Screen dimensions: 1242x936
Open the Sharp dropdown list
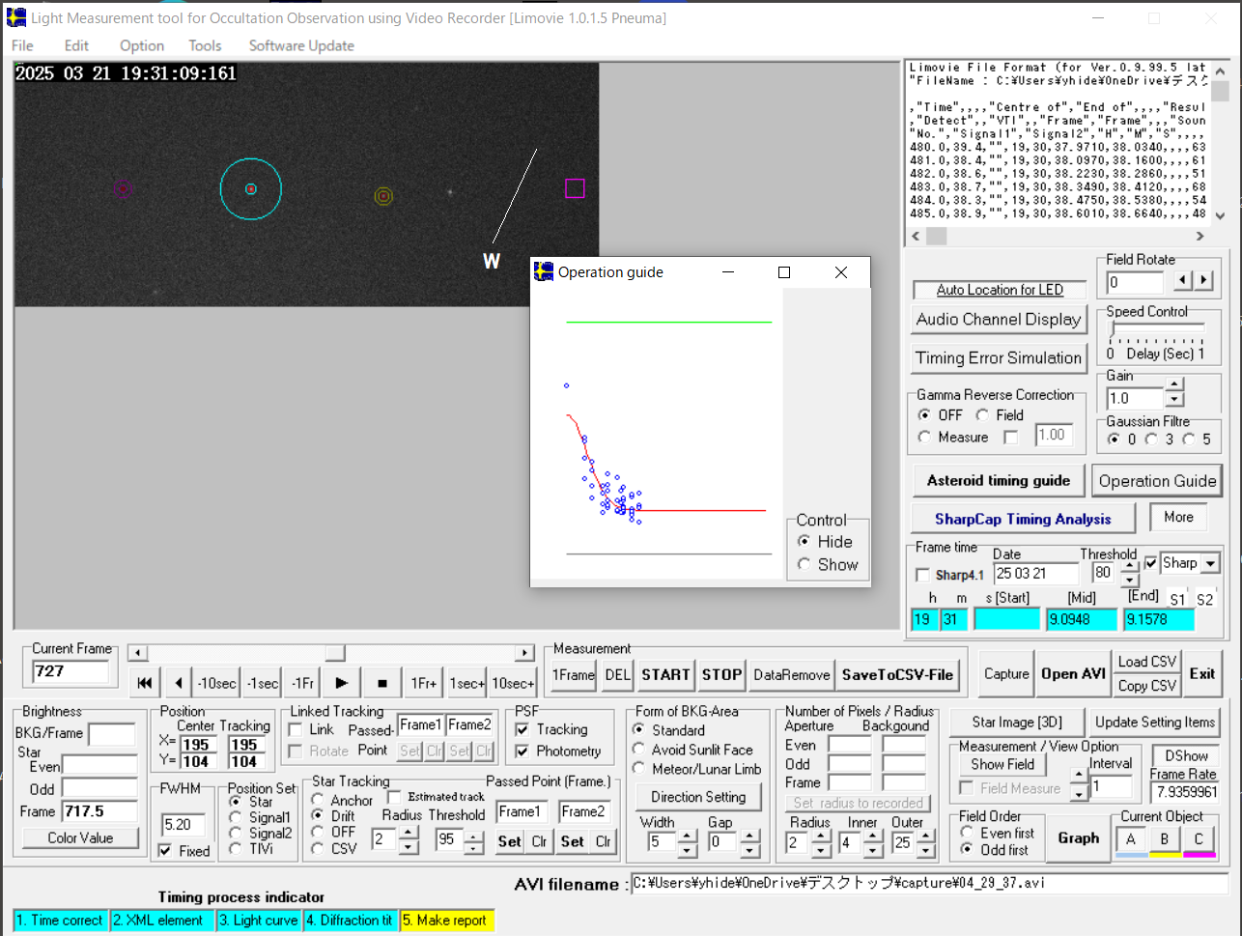tap(1210, 563)
